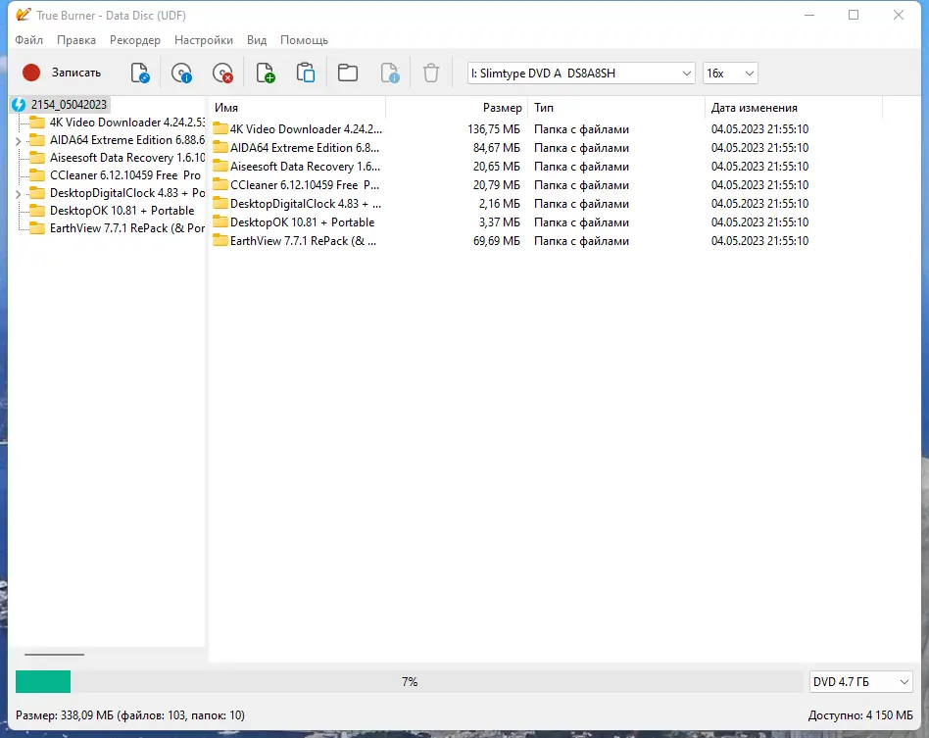
Task: Open the Настройки menu
Action: click(204, 40)
